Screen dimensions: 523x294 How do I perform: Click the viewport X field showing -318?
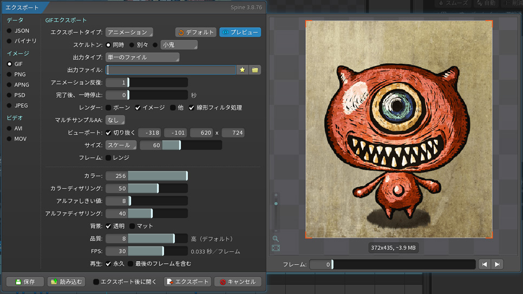coord(149,132)
